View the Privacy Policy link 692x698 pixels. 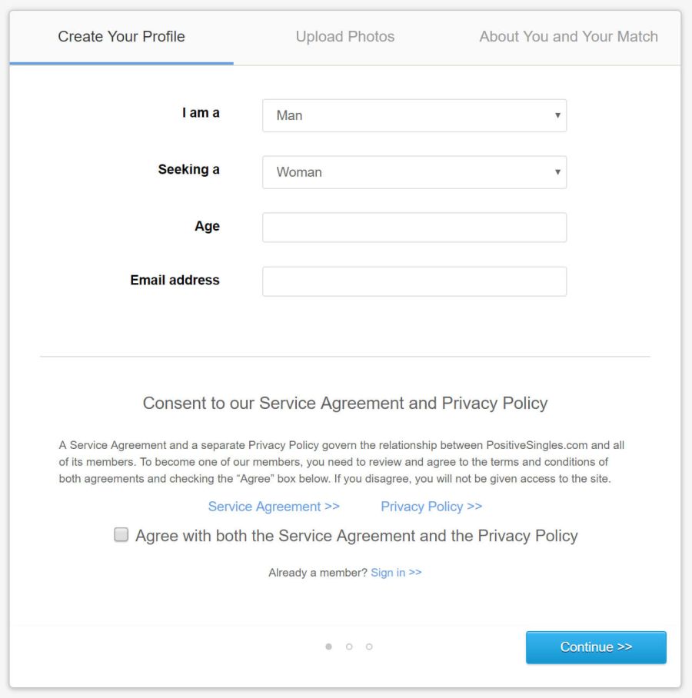(x=431, y=507)
